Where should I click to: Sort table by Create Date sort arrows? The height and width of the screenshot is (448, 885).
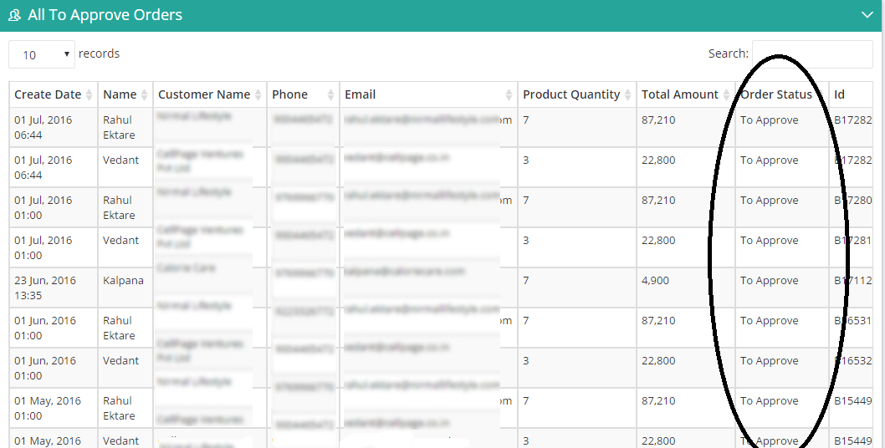point(90,94)
